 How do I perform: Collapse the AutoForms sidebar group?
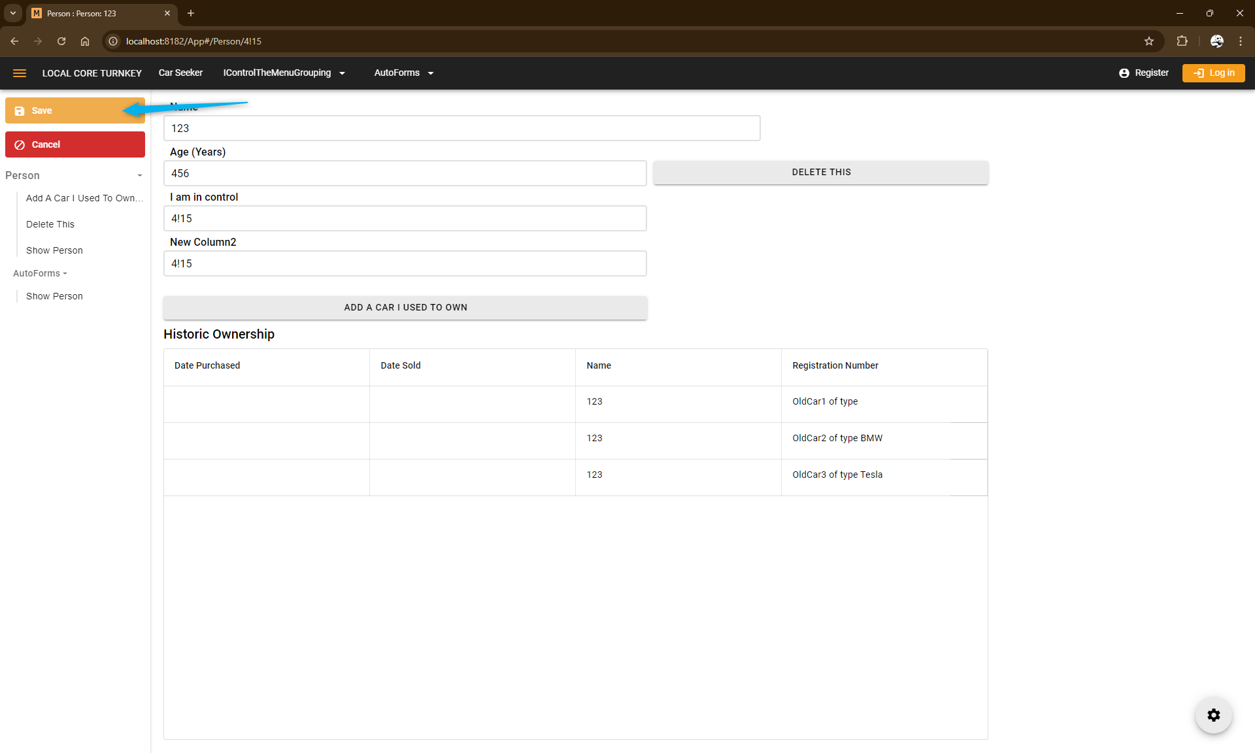pos(41,273)
